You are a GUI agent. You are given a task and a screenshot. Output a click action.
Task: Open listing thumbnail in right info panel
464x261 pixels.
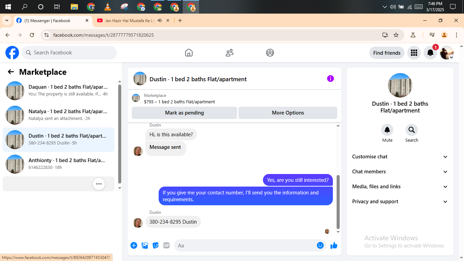(400, 85)
